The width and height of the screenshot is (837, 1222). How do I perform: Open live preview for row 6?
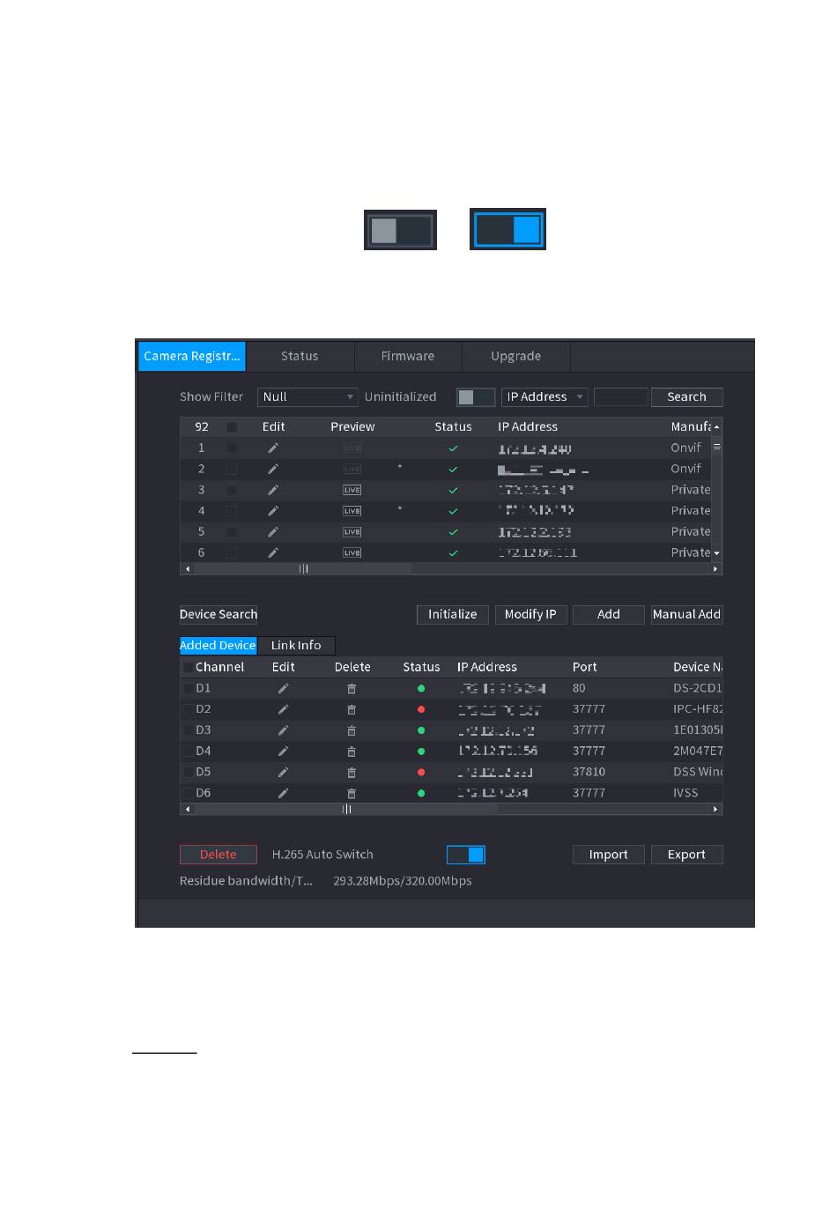click(352, 552)
